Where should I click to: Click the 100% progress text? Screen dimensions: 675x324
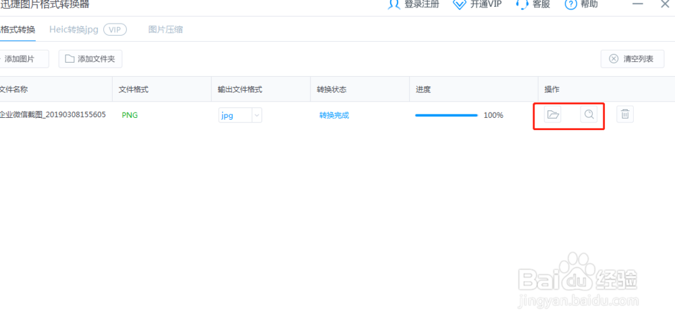point(493,115)
